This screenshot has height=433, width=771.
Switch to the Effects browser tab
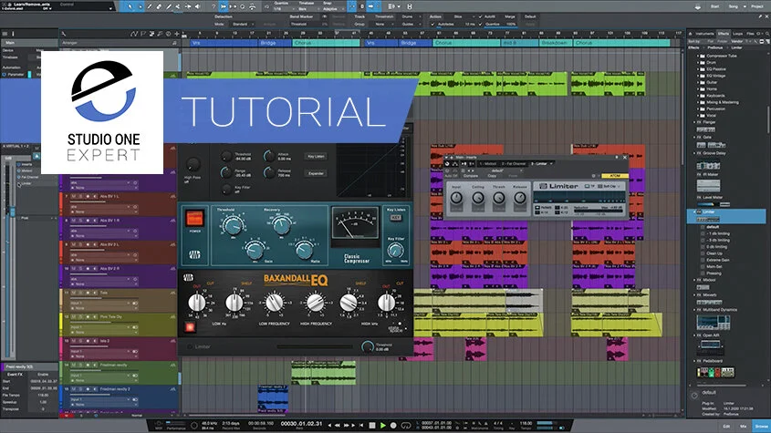tap(724, 34)
